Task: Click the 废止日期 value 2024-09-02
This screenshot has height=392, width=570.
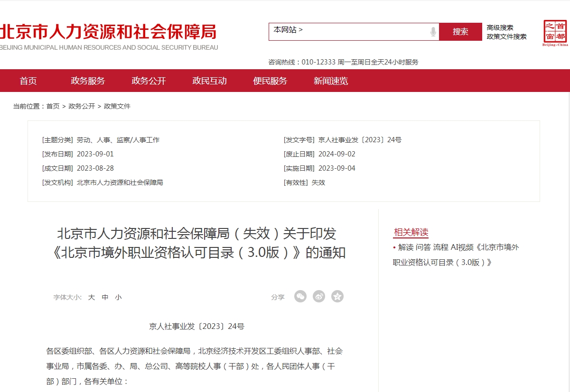Action: click(x=337, y=154)
